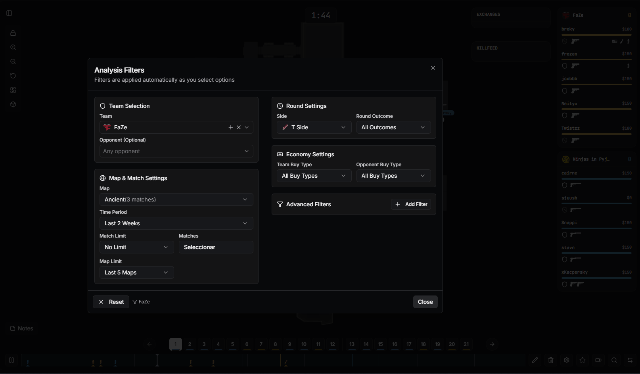
Task: Open the Side dropdown showing T Side
Action: click(314, 127)
